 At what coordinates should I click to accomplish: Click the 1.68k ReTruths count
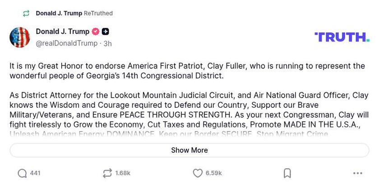click(x=123, y=173)
